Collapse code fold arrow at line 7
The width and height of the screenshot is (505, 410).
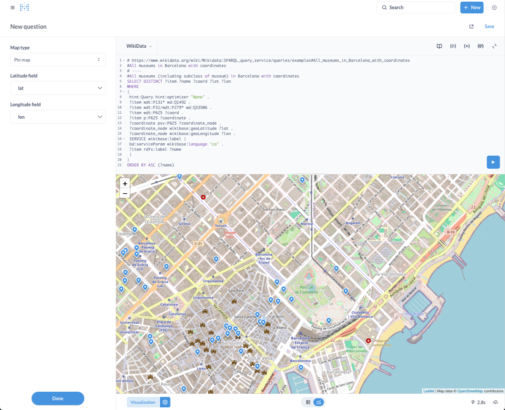click(x=124, y=92)
